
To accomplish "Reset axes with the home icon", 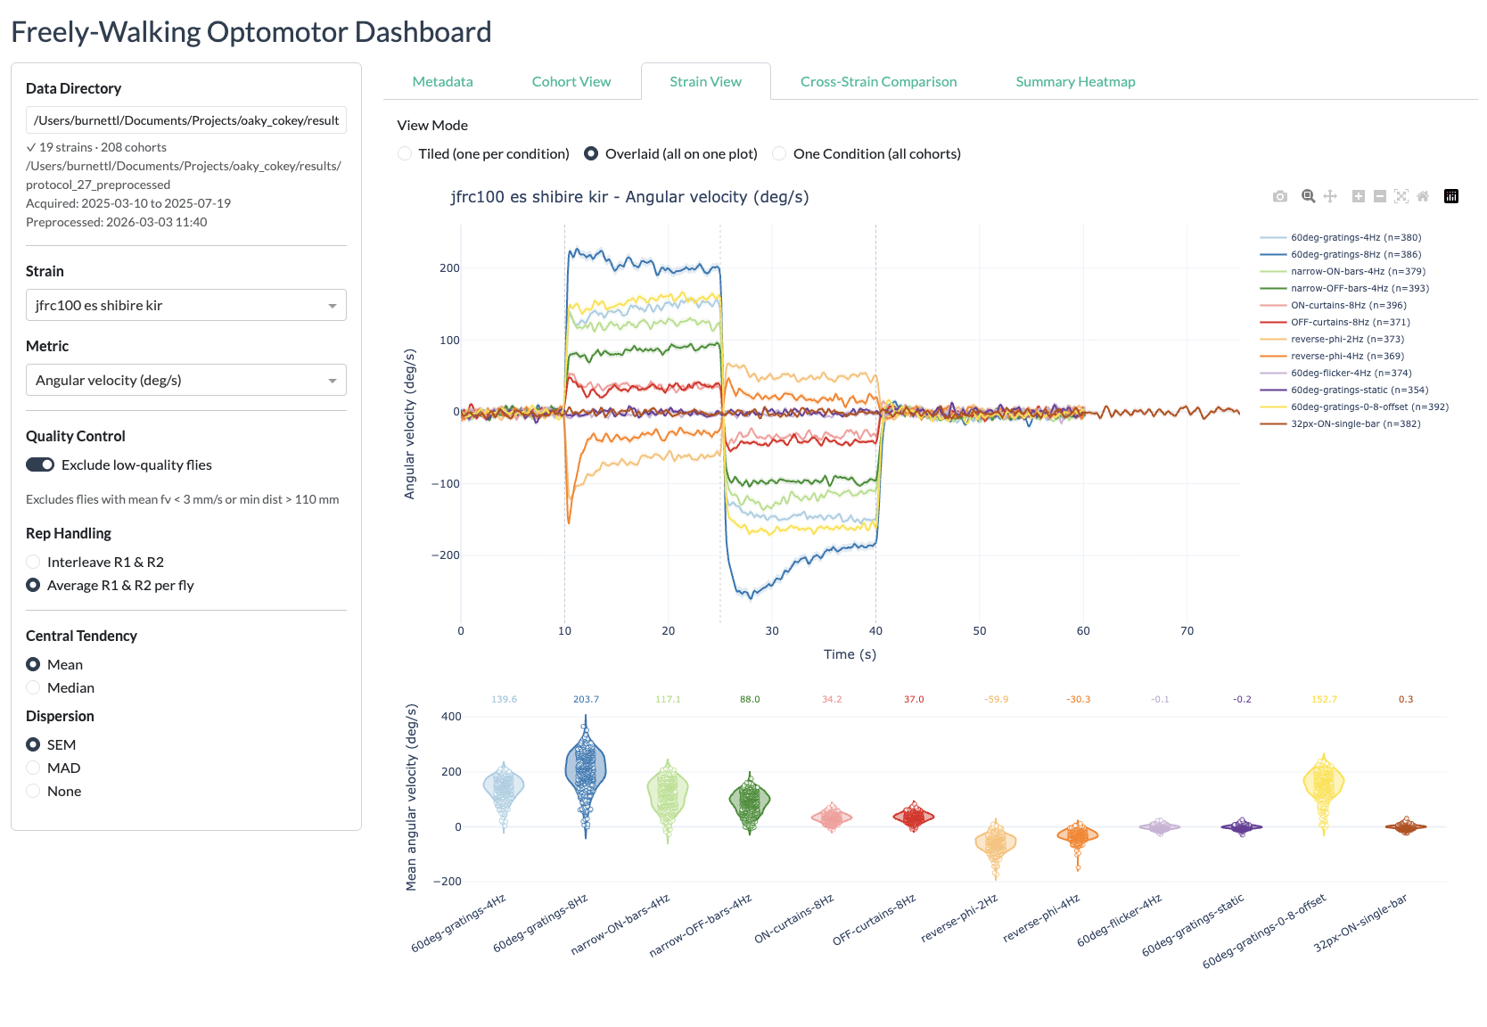I will click(1423, 196).
